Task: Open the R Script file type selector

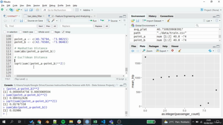Action: 121,79
